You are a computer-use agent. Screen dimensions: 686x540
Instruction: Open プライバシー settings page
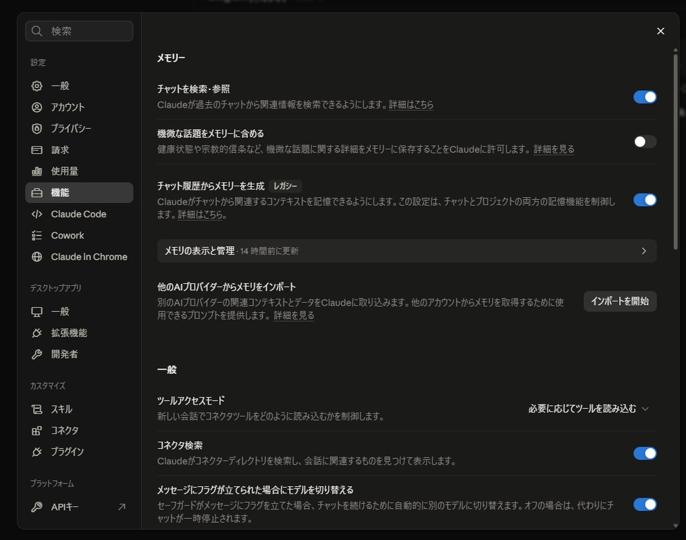pos(79,129)
